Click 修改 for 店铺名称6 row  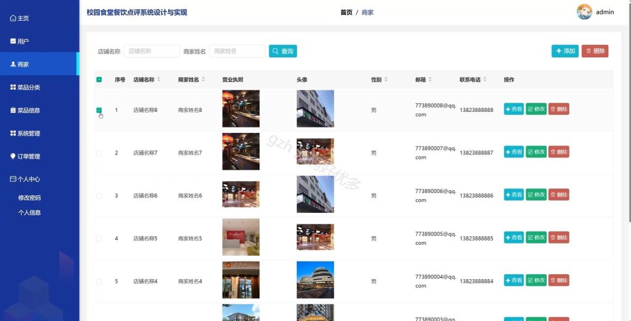coord(536,194)
